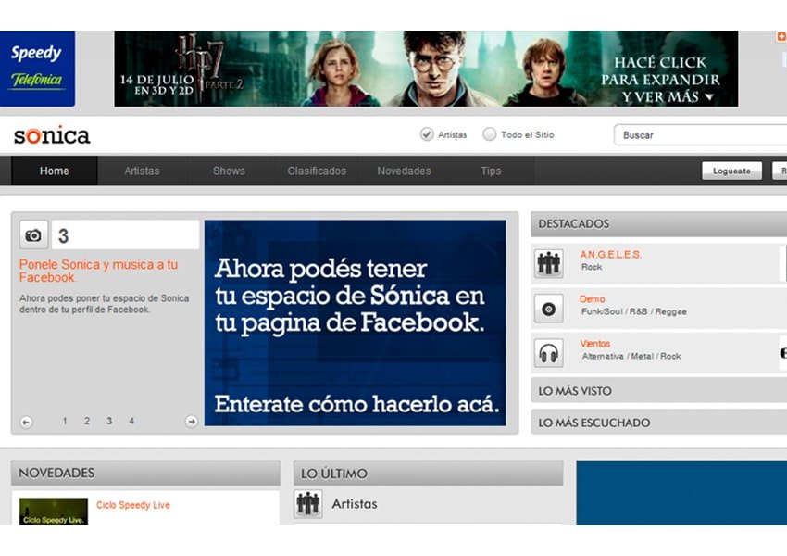Open the Vientos featured link

(594, 344)
